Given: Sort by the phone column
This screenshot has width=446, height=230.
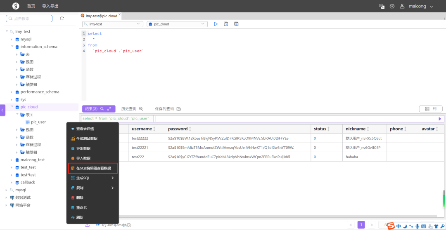Looking at the screenshot, I should pyautogui.click(x=406, y=129).
